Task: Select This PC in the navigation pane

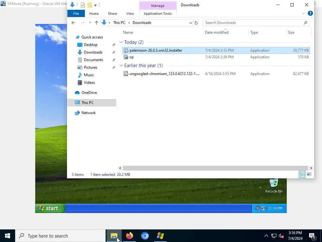Action: pyautogui.click(x=92, y=103)
